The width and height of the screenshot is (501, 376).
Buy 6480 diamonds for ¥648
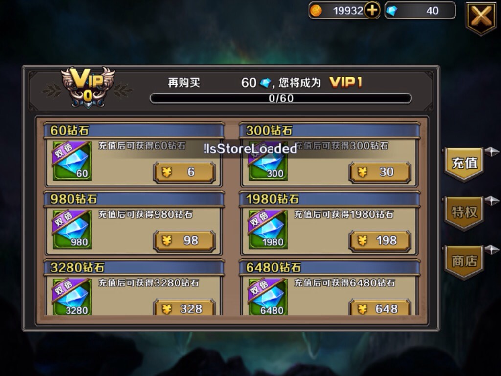[380, 307]
